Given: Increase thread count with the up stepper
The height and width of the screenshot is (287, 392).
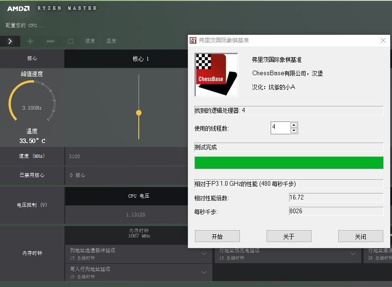Looking at the screenshot, I should coord(295,126).
